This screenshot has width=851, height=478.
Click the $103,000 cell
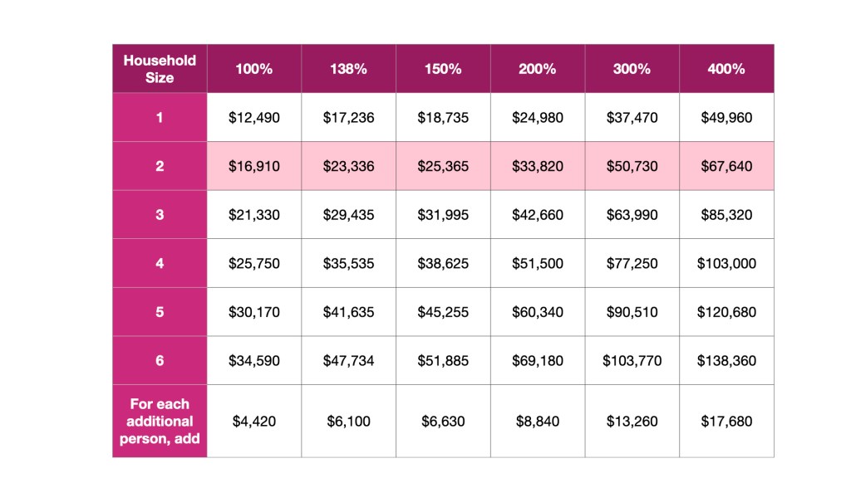tap(726, 264)
